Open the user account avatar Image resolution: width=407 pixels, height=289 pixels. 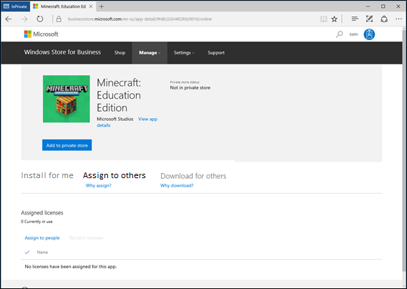click(x=369, y=34)
